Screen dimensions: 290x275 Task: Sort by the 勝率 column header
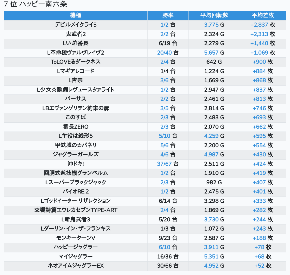[x=168, y=15]
